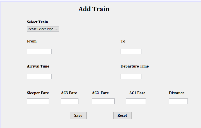Click the AC1 Fare label
This screenshot has height=128, width=201.
137,93
